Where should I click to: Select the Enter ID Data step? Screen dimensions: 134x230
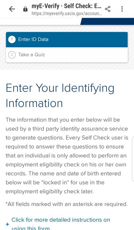67,40
